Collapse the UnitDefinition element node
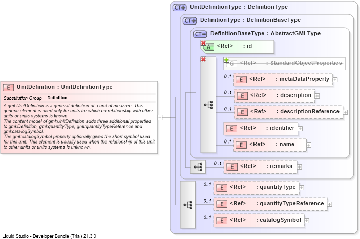The height and width of the screenshot is (239, 360). (x=160, y=117)
